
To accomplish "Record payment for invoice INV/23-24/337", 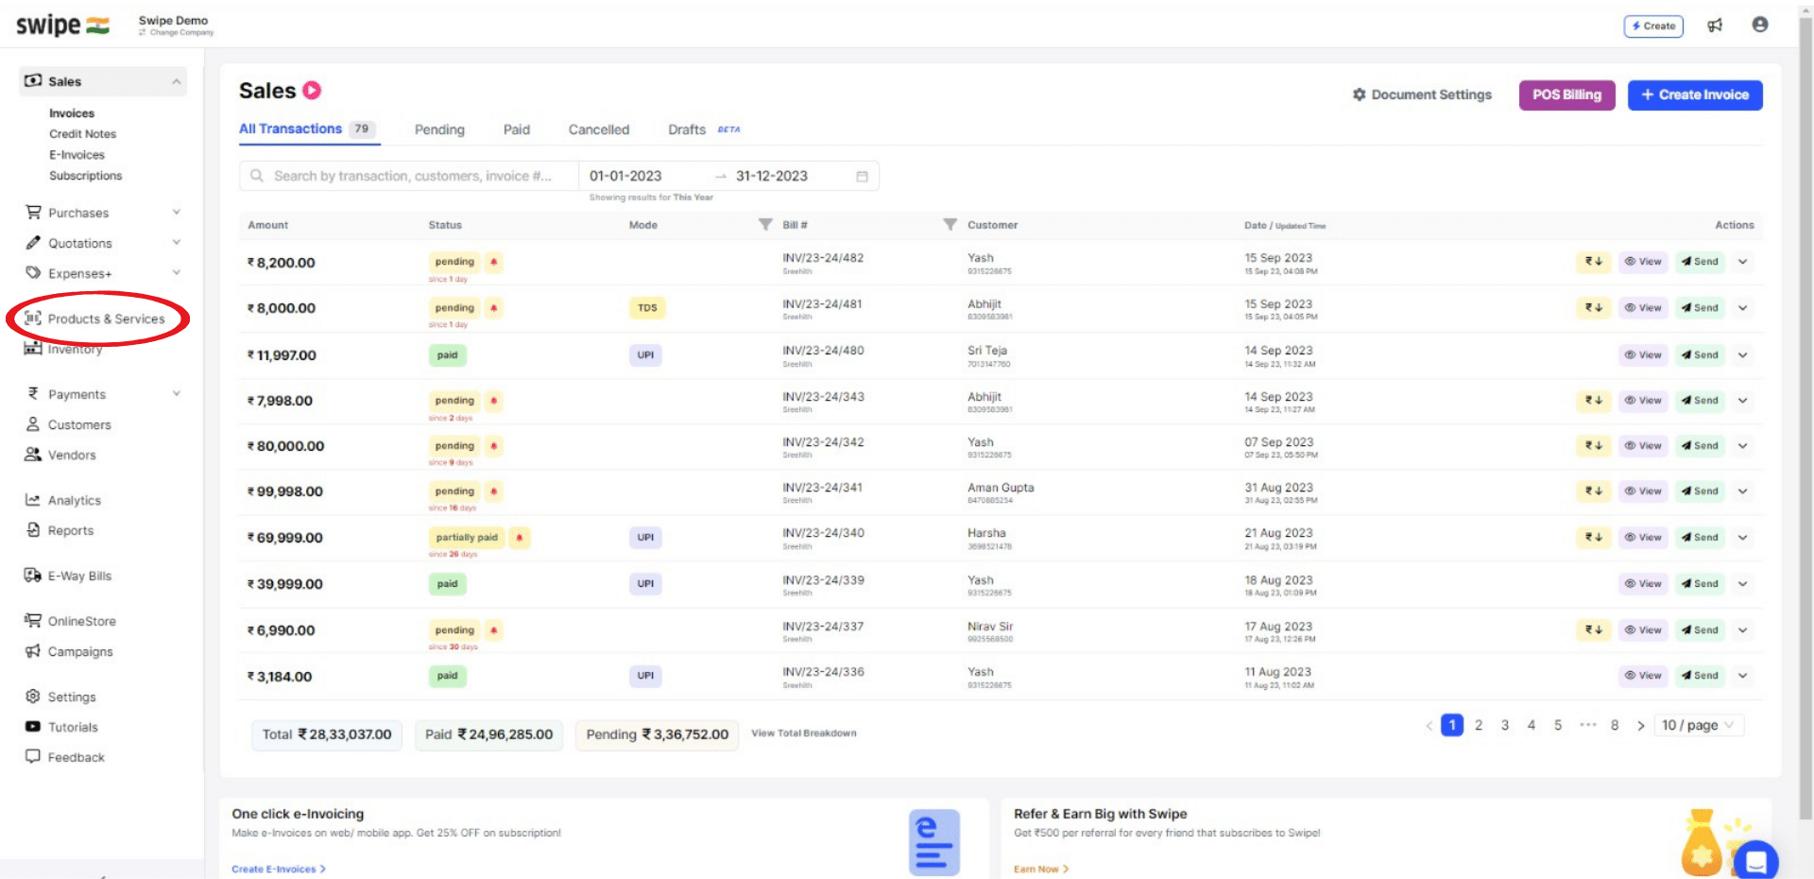I will [1593, 630].
